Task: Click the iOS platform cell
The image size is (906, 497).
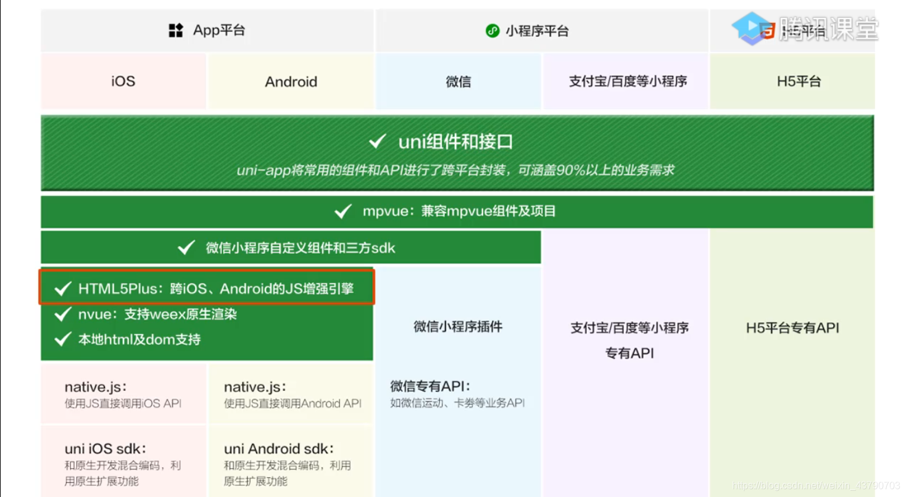Action: 123,81
